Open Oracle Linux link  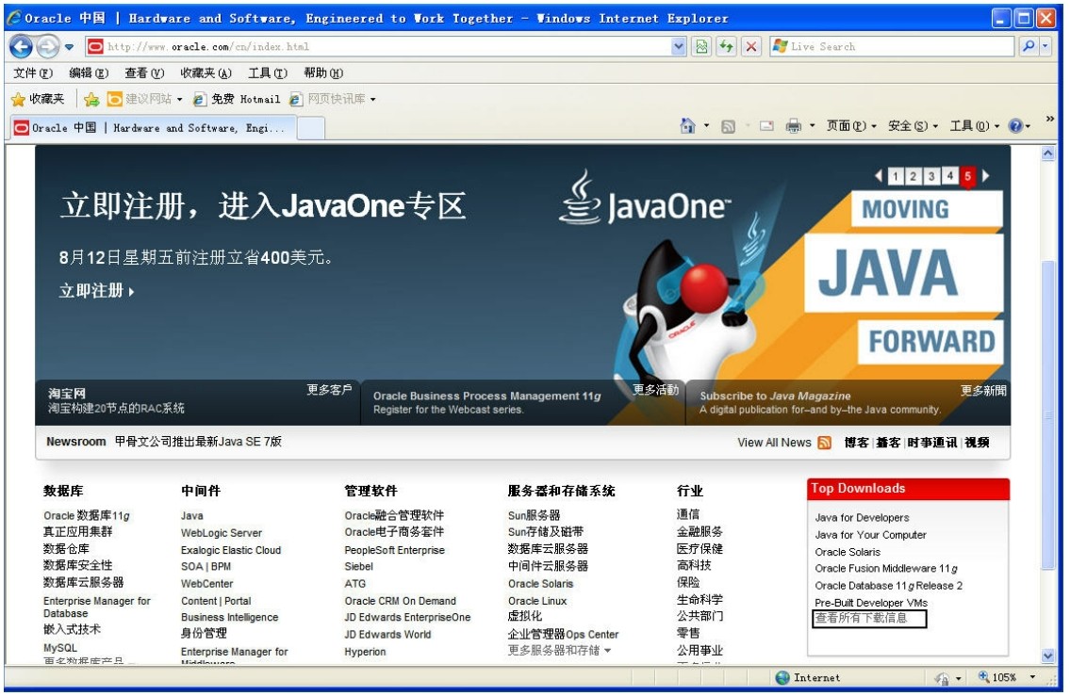(537, 601)
